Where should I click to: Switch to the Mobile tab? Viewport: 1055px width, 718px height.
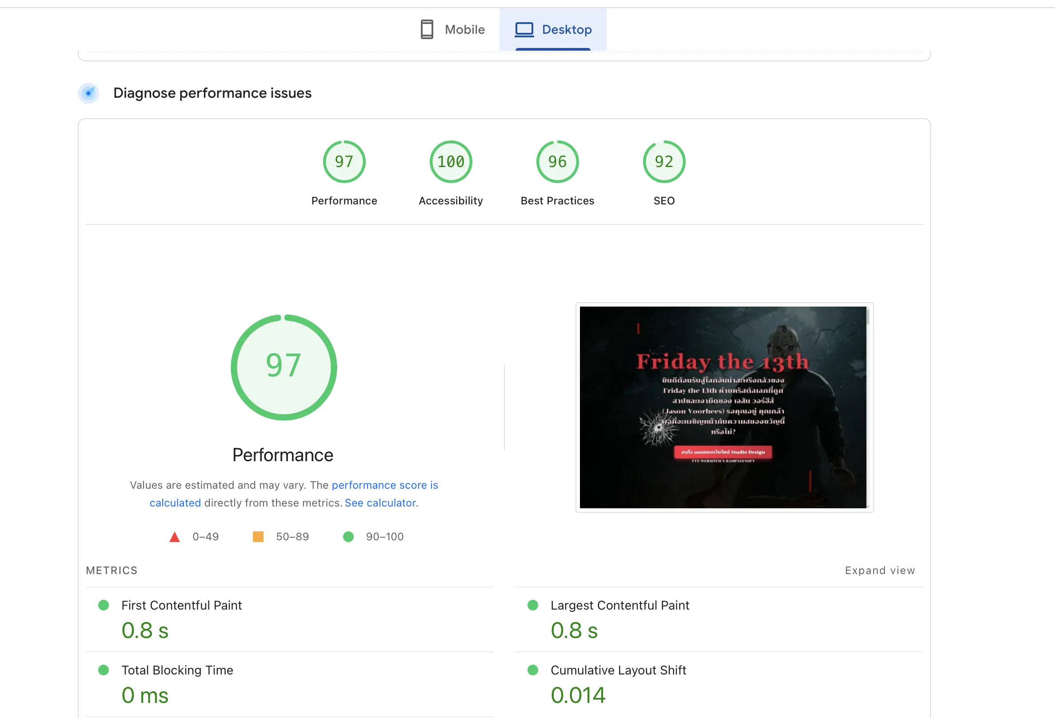(x=452, y=29)
